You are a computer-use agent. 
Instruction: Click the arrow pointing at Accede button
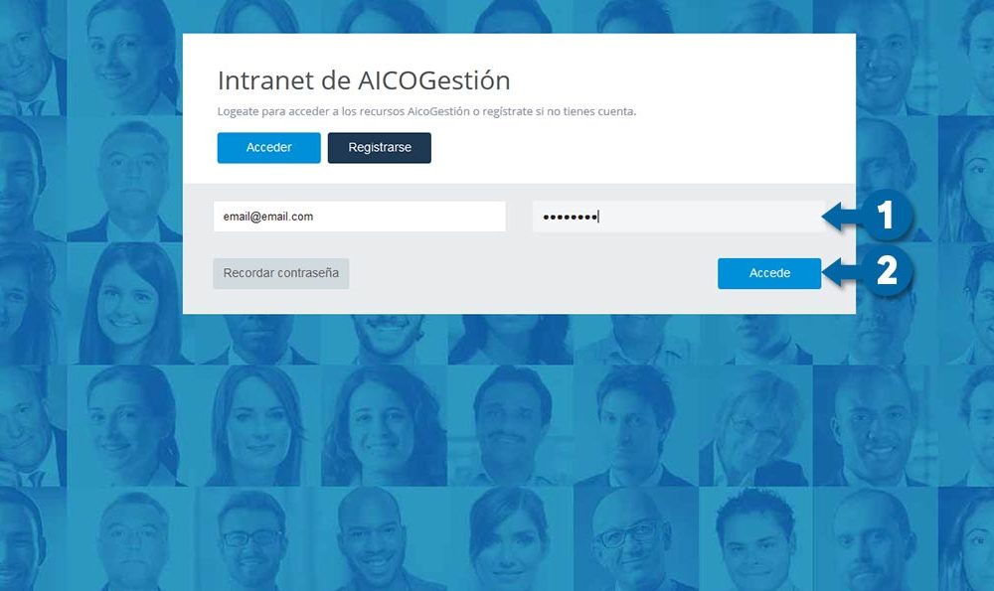click(843, 272)
